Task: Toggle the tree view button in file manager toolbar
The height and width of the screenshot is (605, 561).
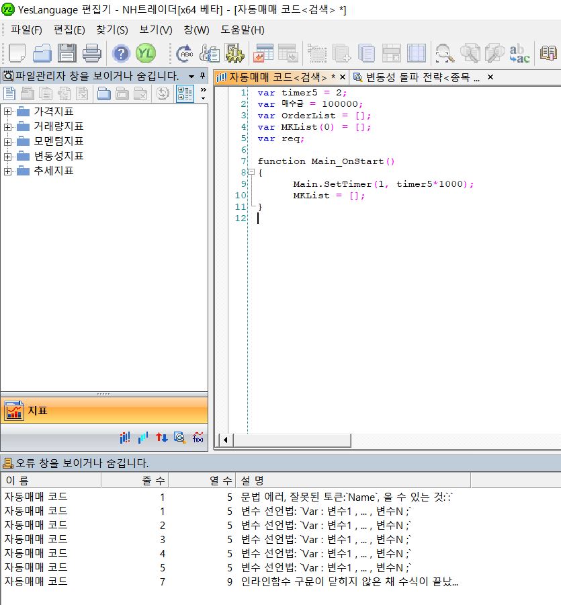Action: (x=185, y=93)
